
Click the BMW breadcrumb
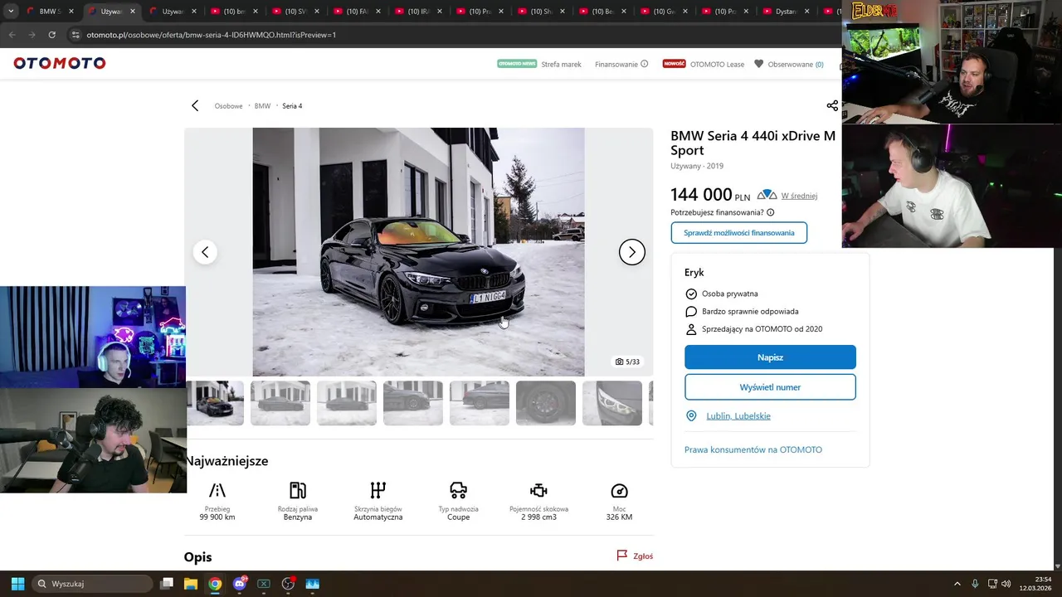pos(262,106)
